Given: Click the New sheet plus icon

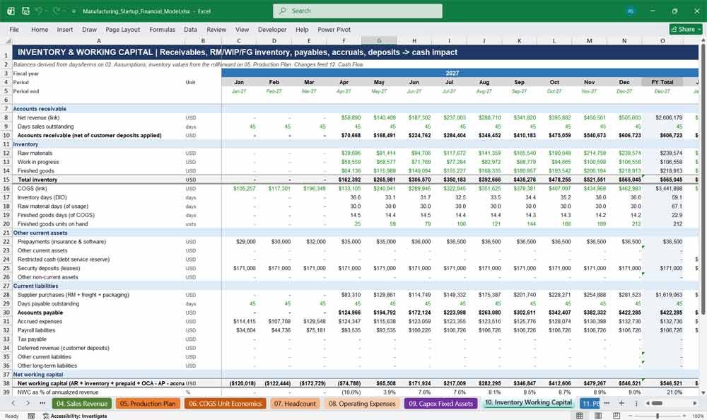Looking at the screenshot, I should (x=621, y=403).
